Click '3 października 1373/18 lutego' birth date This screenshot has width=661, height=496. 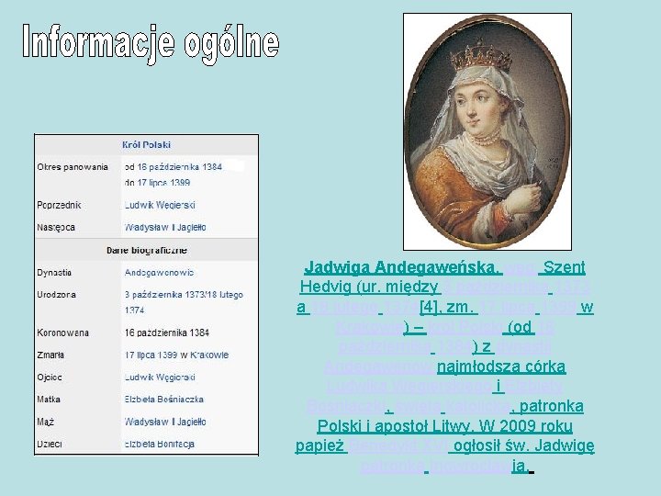[x=184, y=295]
